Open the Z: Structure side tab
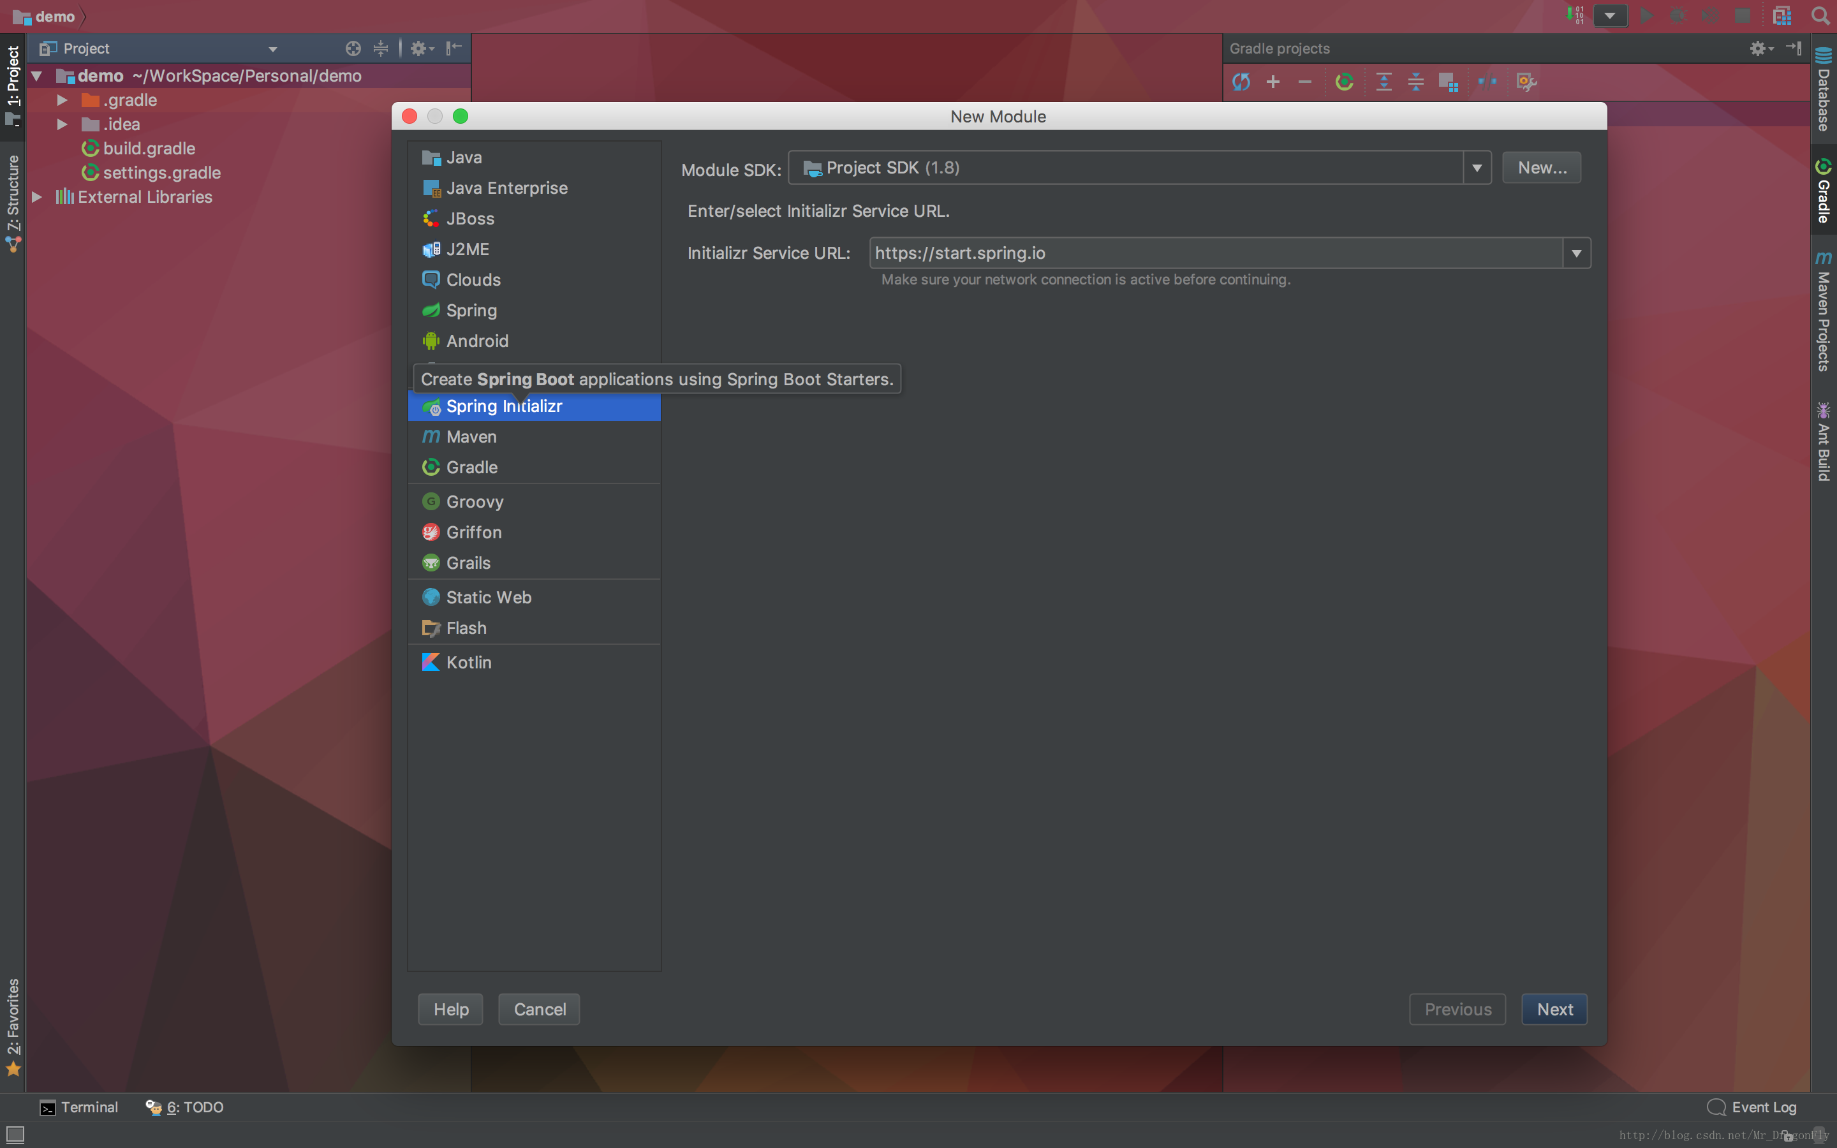Viewport: 1837px width, 1148px height. coord(13,203)
